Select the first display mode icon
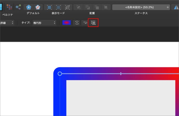Image resolution: width=179 pixels, height=116 pixels. click(49, 7)
